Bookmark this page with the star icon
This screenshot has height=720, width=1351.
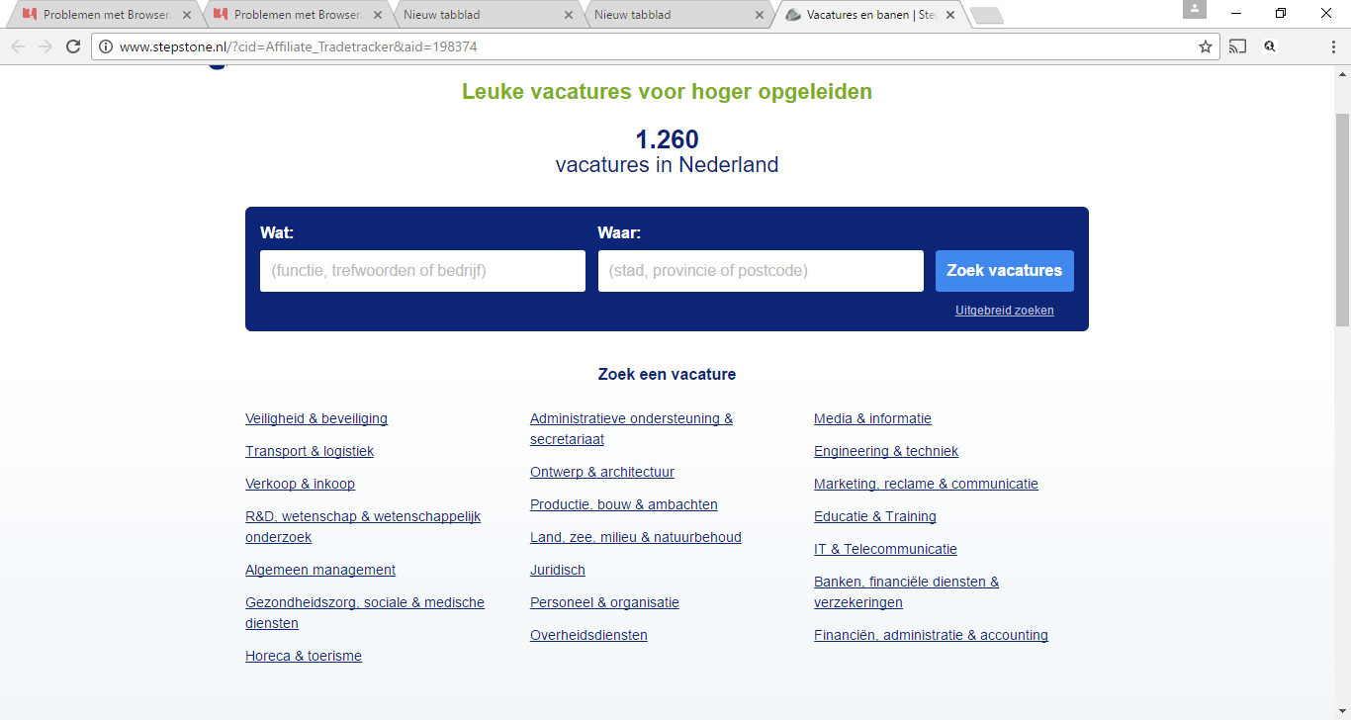coord(1206,46)
